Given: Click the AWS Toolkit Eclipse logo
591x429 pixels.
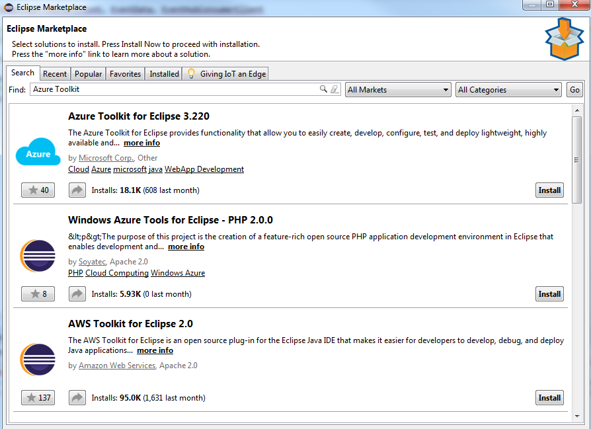Looking at the screenshot, I should 38,359.
